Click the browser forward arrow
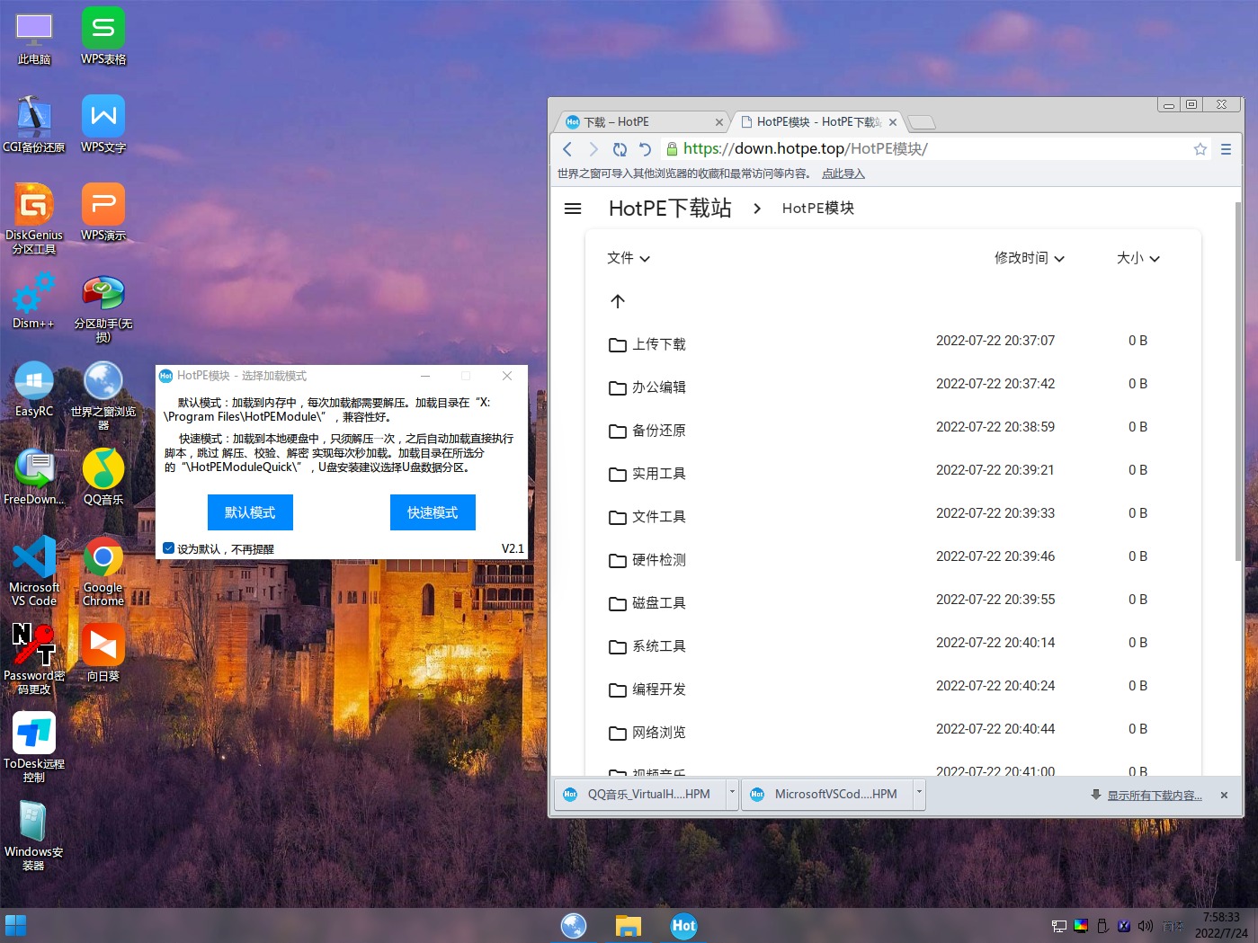Image resolution: width=1258 pixels, height=943 pixels. pyautogui.click(x=593, y=149)
